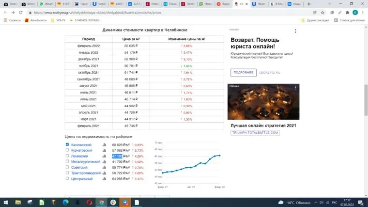Open the Сервисы apps bookmark shortcut

12,20
